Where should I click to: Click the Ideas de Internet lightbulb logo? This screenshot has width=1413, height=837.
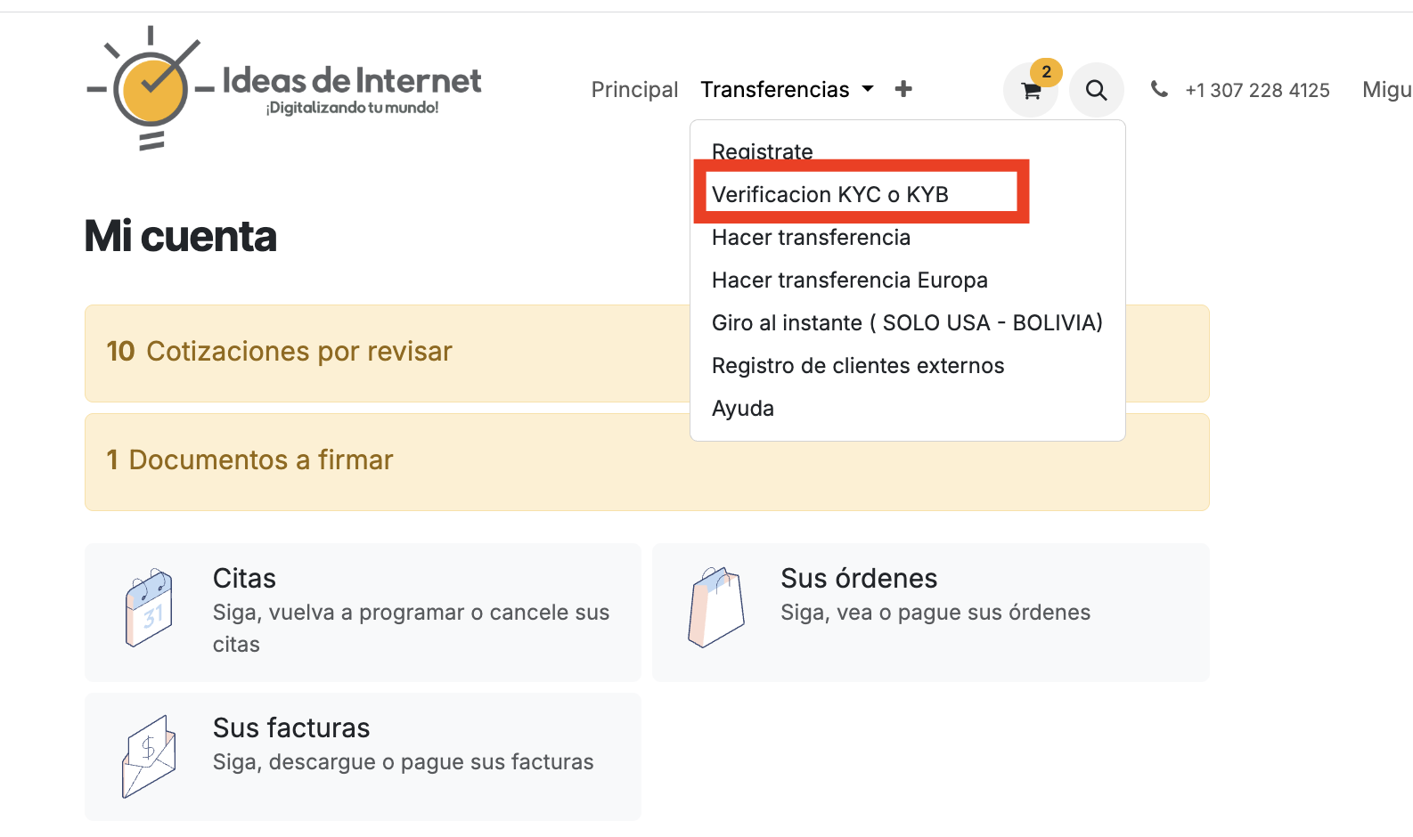151,88
